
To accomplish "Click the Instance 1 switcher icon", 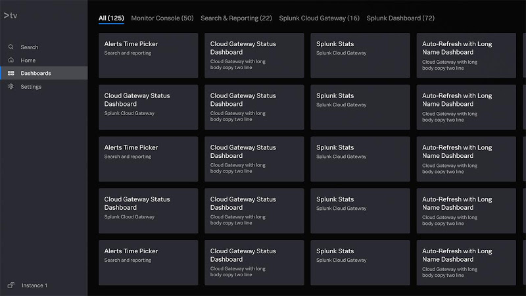I will tap(11, 285).
